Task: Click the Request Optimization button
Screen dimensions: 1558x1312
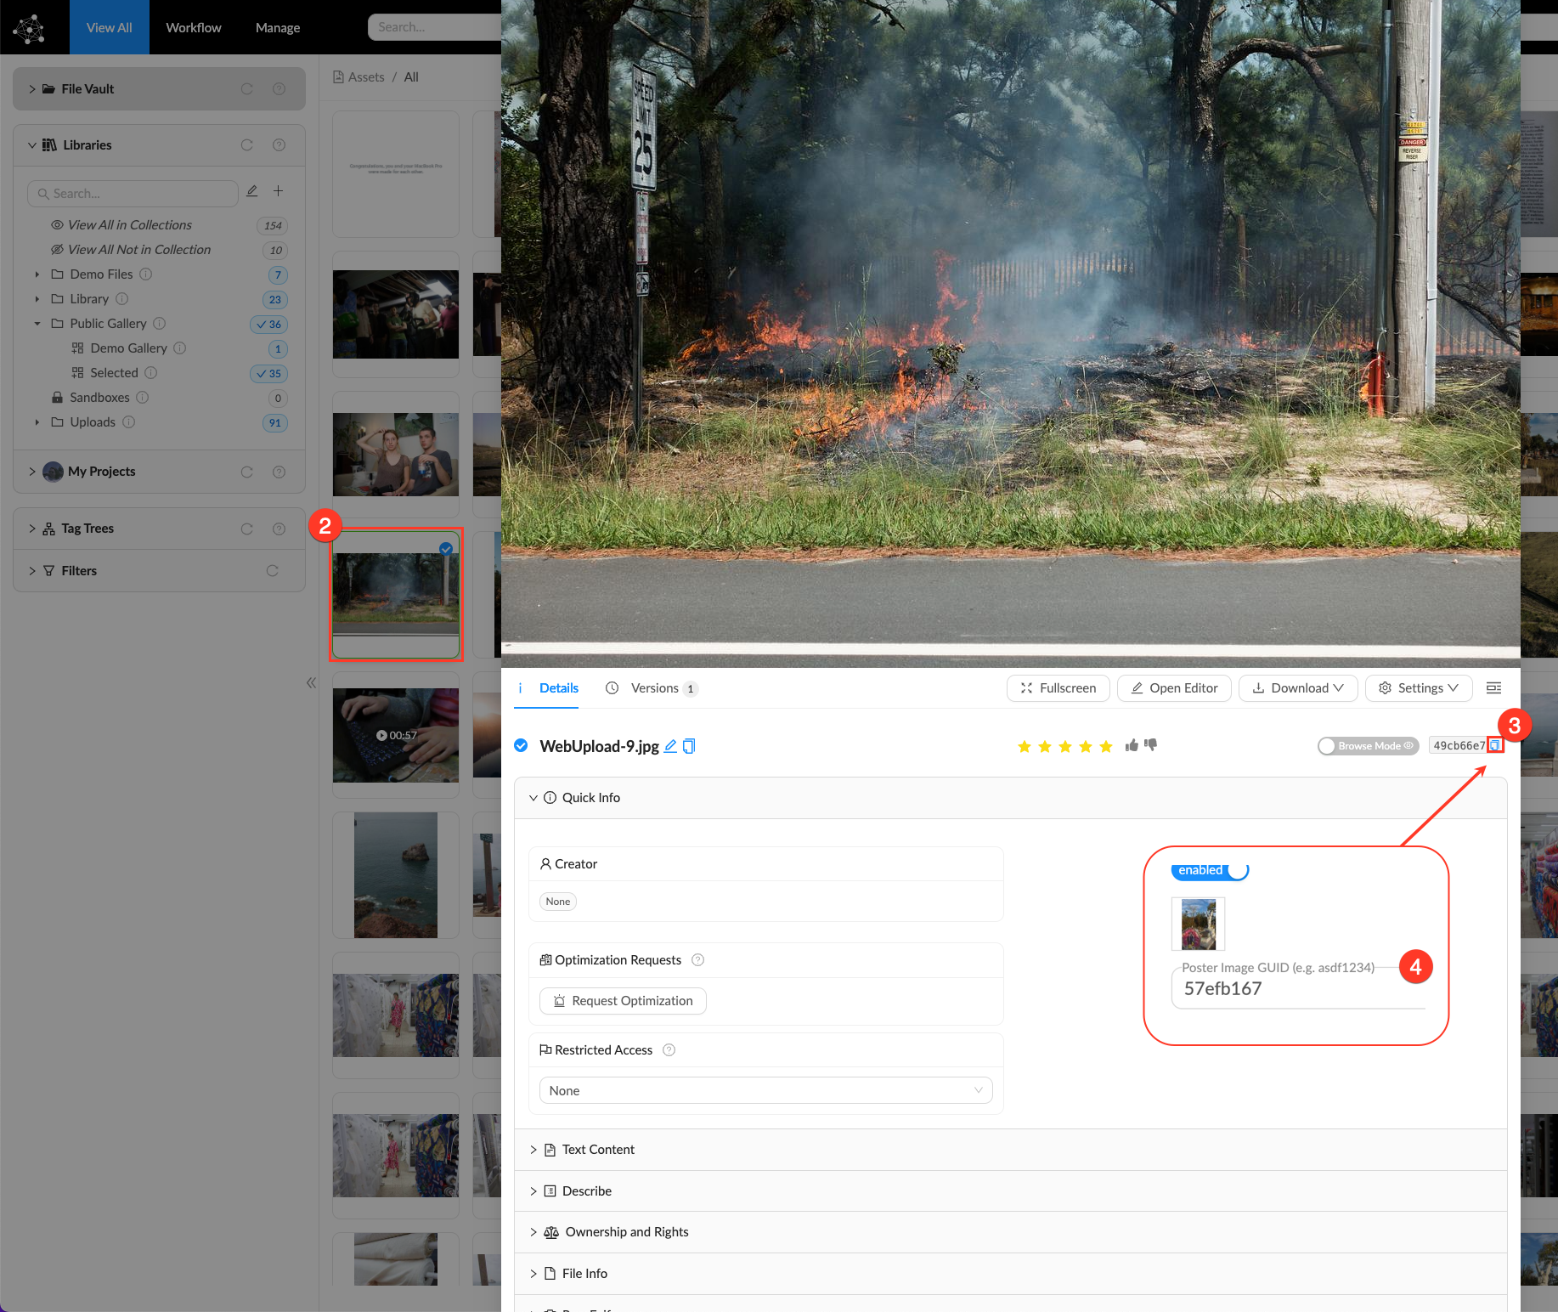Action: click(x=623, y=1001)
